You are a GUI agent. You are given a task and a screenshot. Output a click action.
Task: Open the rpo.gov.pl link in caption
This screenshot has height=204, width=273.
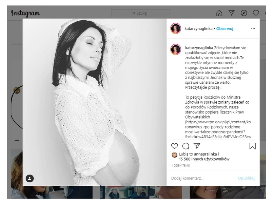(218, 129)
